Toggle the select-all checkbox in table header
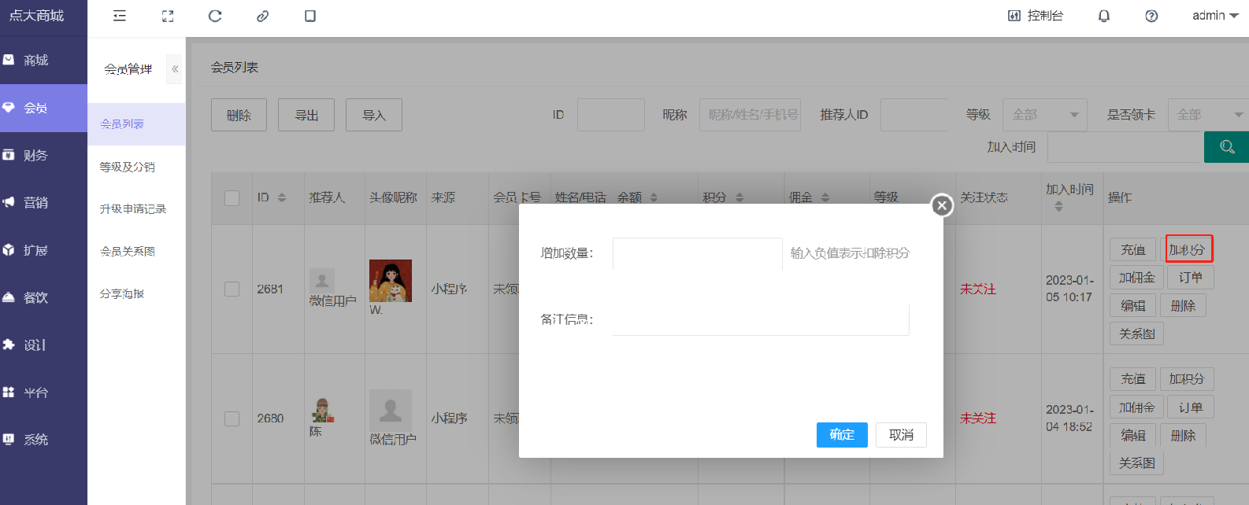1249x505 pixels. tap(232, 197)
